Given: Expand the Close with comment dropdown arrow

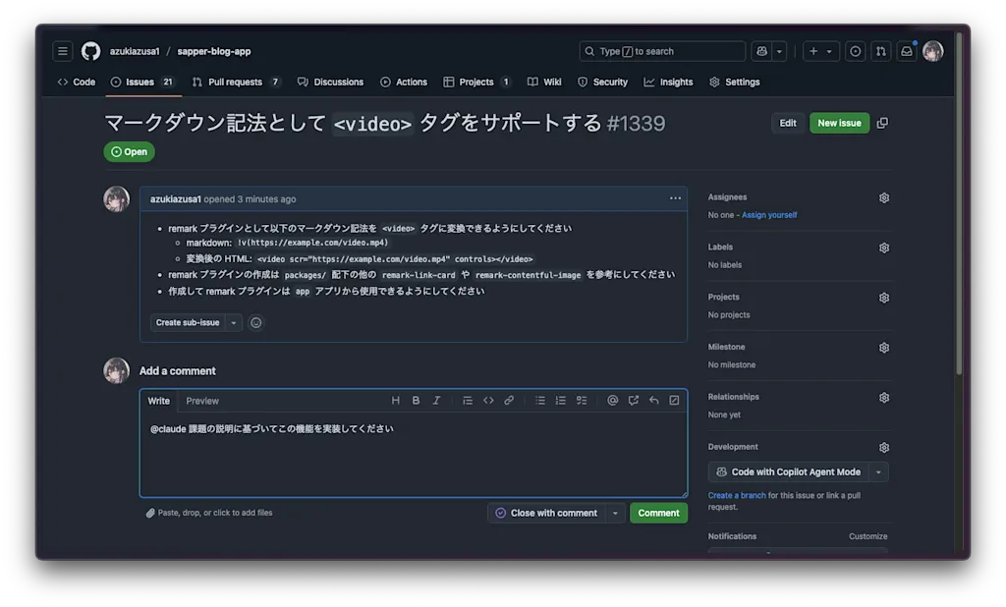Looking at the screenshot, I should (615, 513).
